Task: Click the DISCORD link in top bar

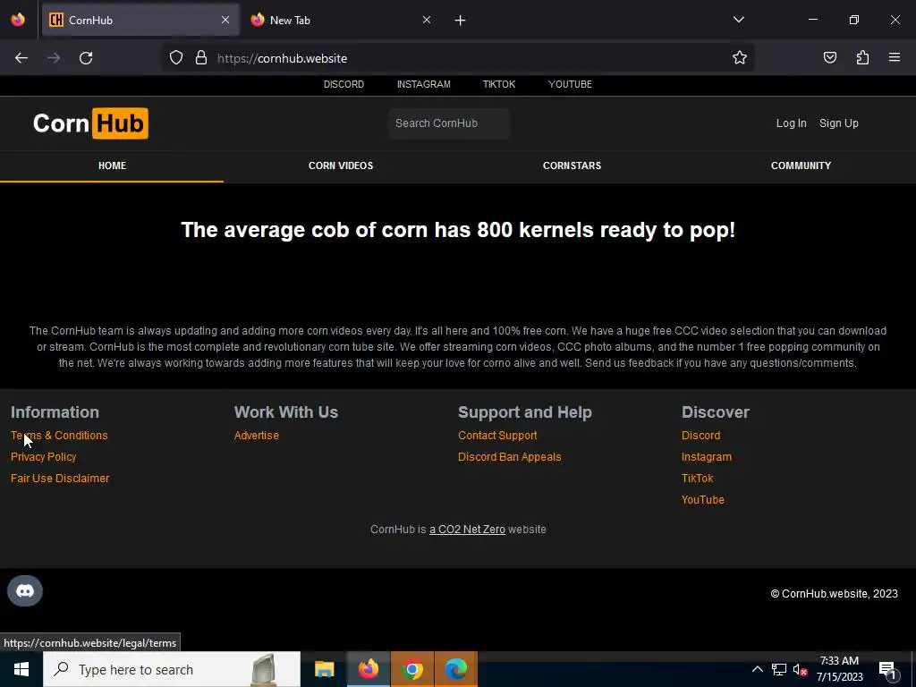Action: (x=343, y=84)
